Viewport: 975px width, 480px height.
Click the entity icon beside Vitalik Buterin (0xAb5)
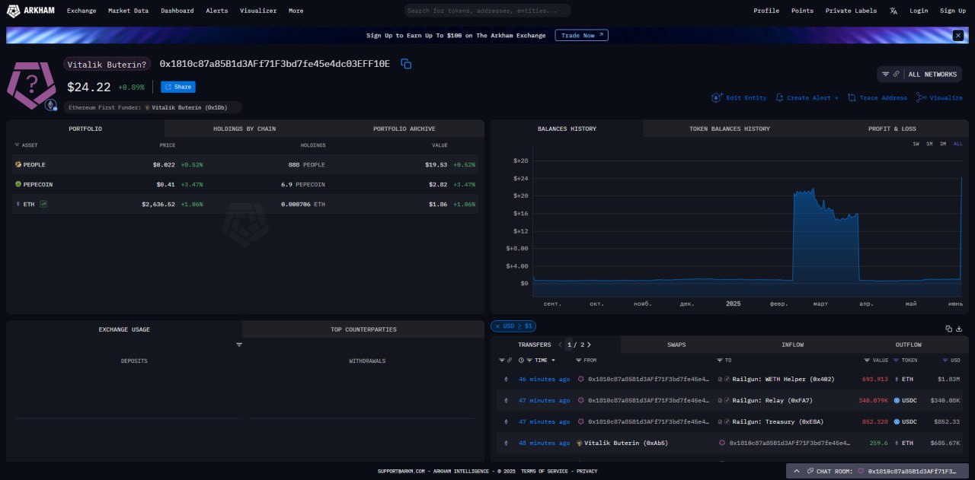pyautogui.click(x=580, y=443)
